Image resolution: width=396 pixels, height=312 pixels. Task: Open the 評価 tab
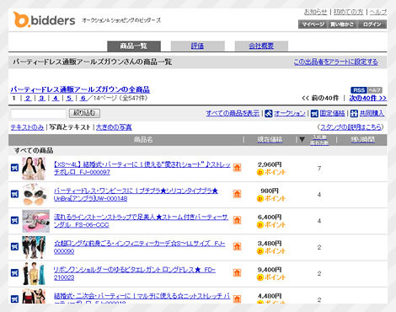(x=197, y=46)
